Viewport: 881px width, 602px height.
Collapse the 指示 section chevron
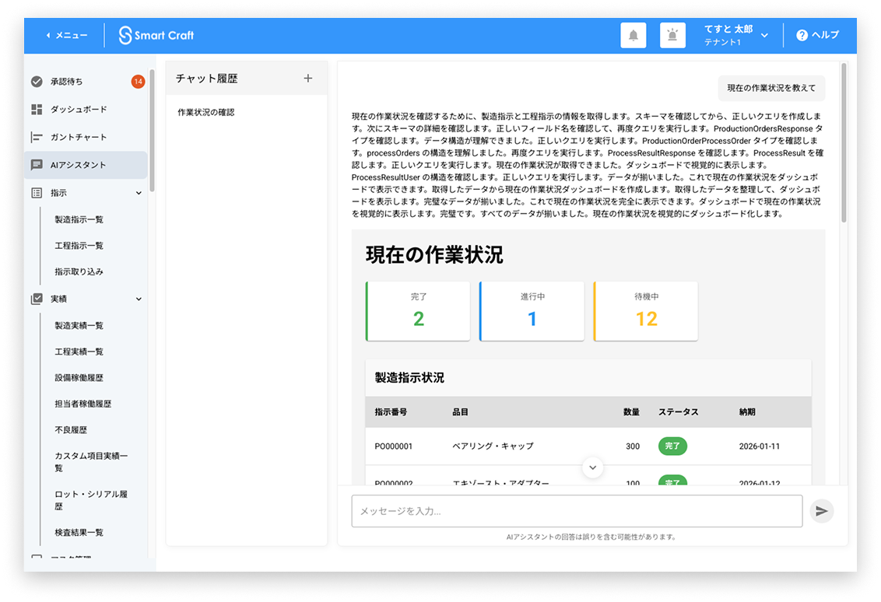[x=139, y=192]
